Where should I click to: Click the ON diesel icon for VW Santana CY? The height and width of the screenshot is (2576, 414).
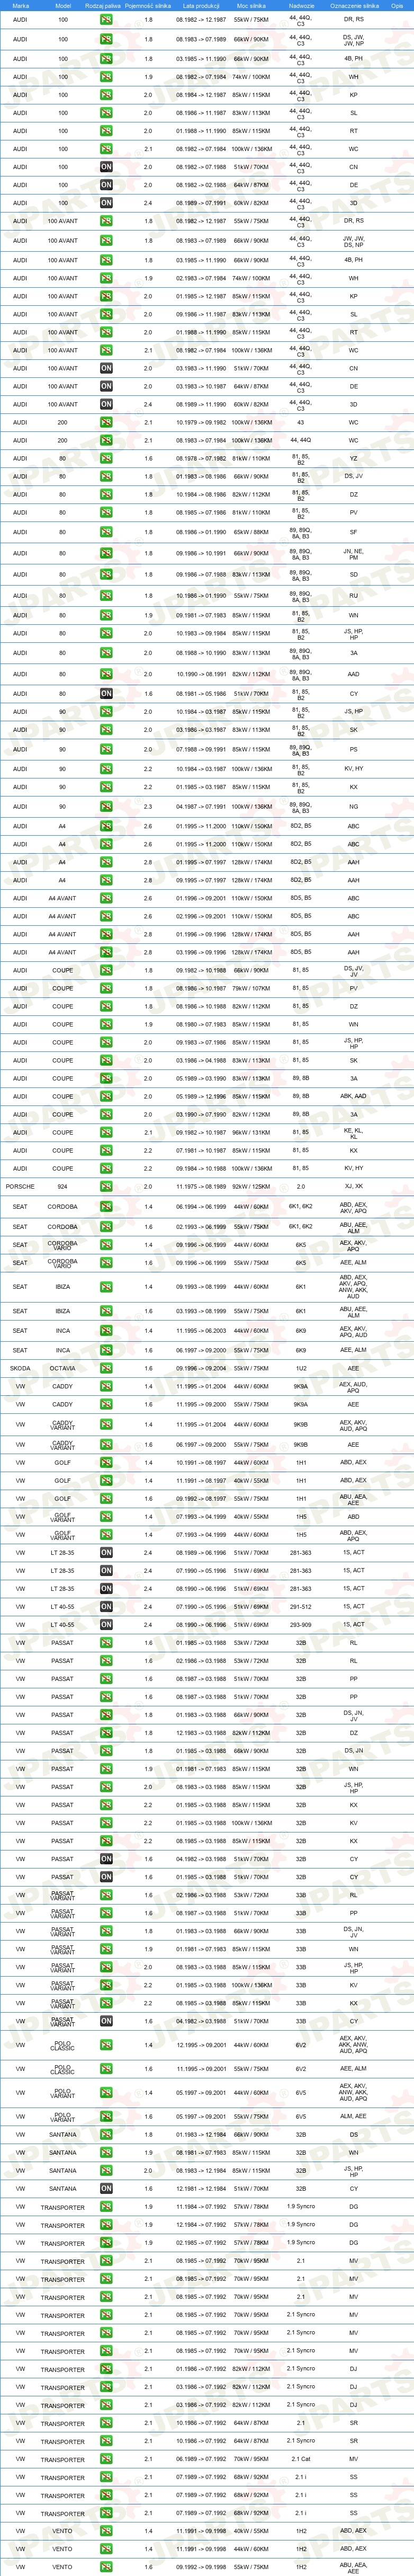coord(106,2188)
